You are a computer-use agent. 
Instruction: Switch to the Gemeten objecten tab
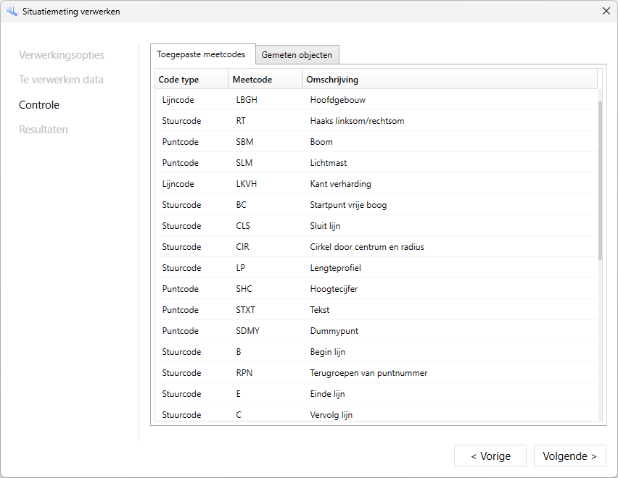(x=297, y=55)
